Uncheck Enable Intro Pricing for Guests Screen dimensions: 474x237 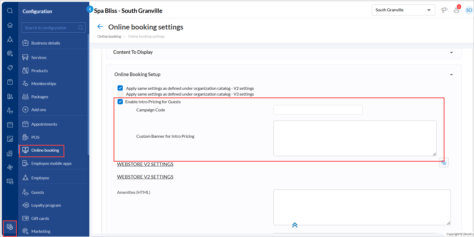pyautogui.click(x=120, y=102)
